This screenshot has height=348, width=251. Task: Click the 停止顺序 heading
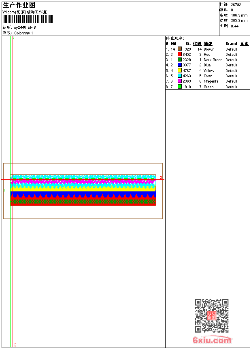tap(175, 38)
